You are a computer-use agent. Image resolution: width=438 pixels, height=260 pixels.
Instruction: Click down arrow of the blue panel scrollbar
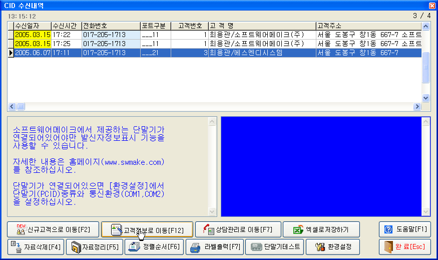click(425, 211)
